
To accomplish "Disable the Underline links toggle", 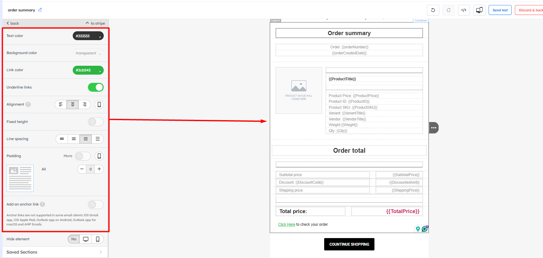I will pos(96,87).
